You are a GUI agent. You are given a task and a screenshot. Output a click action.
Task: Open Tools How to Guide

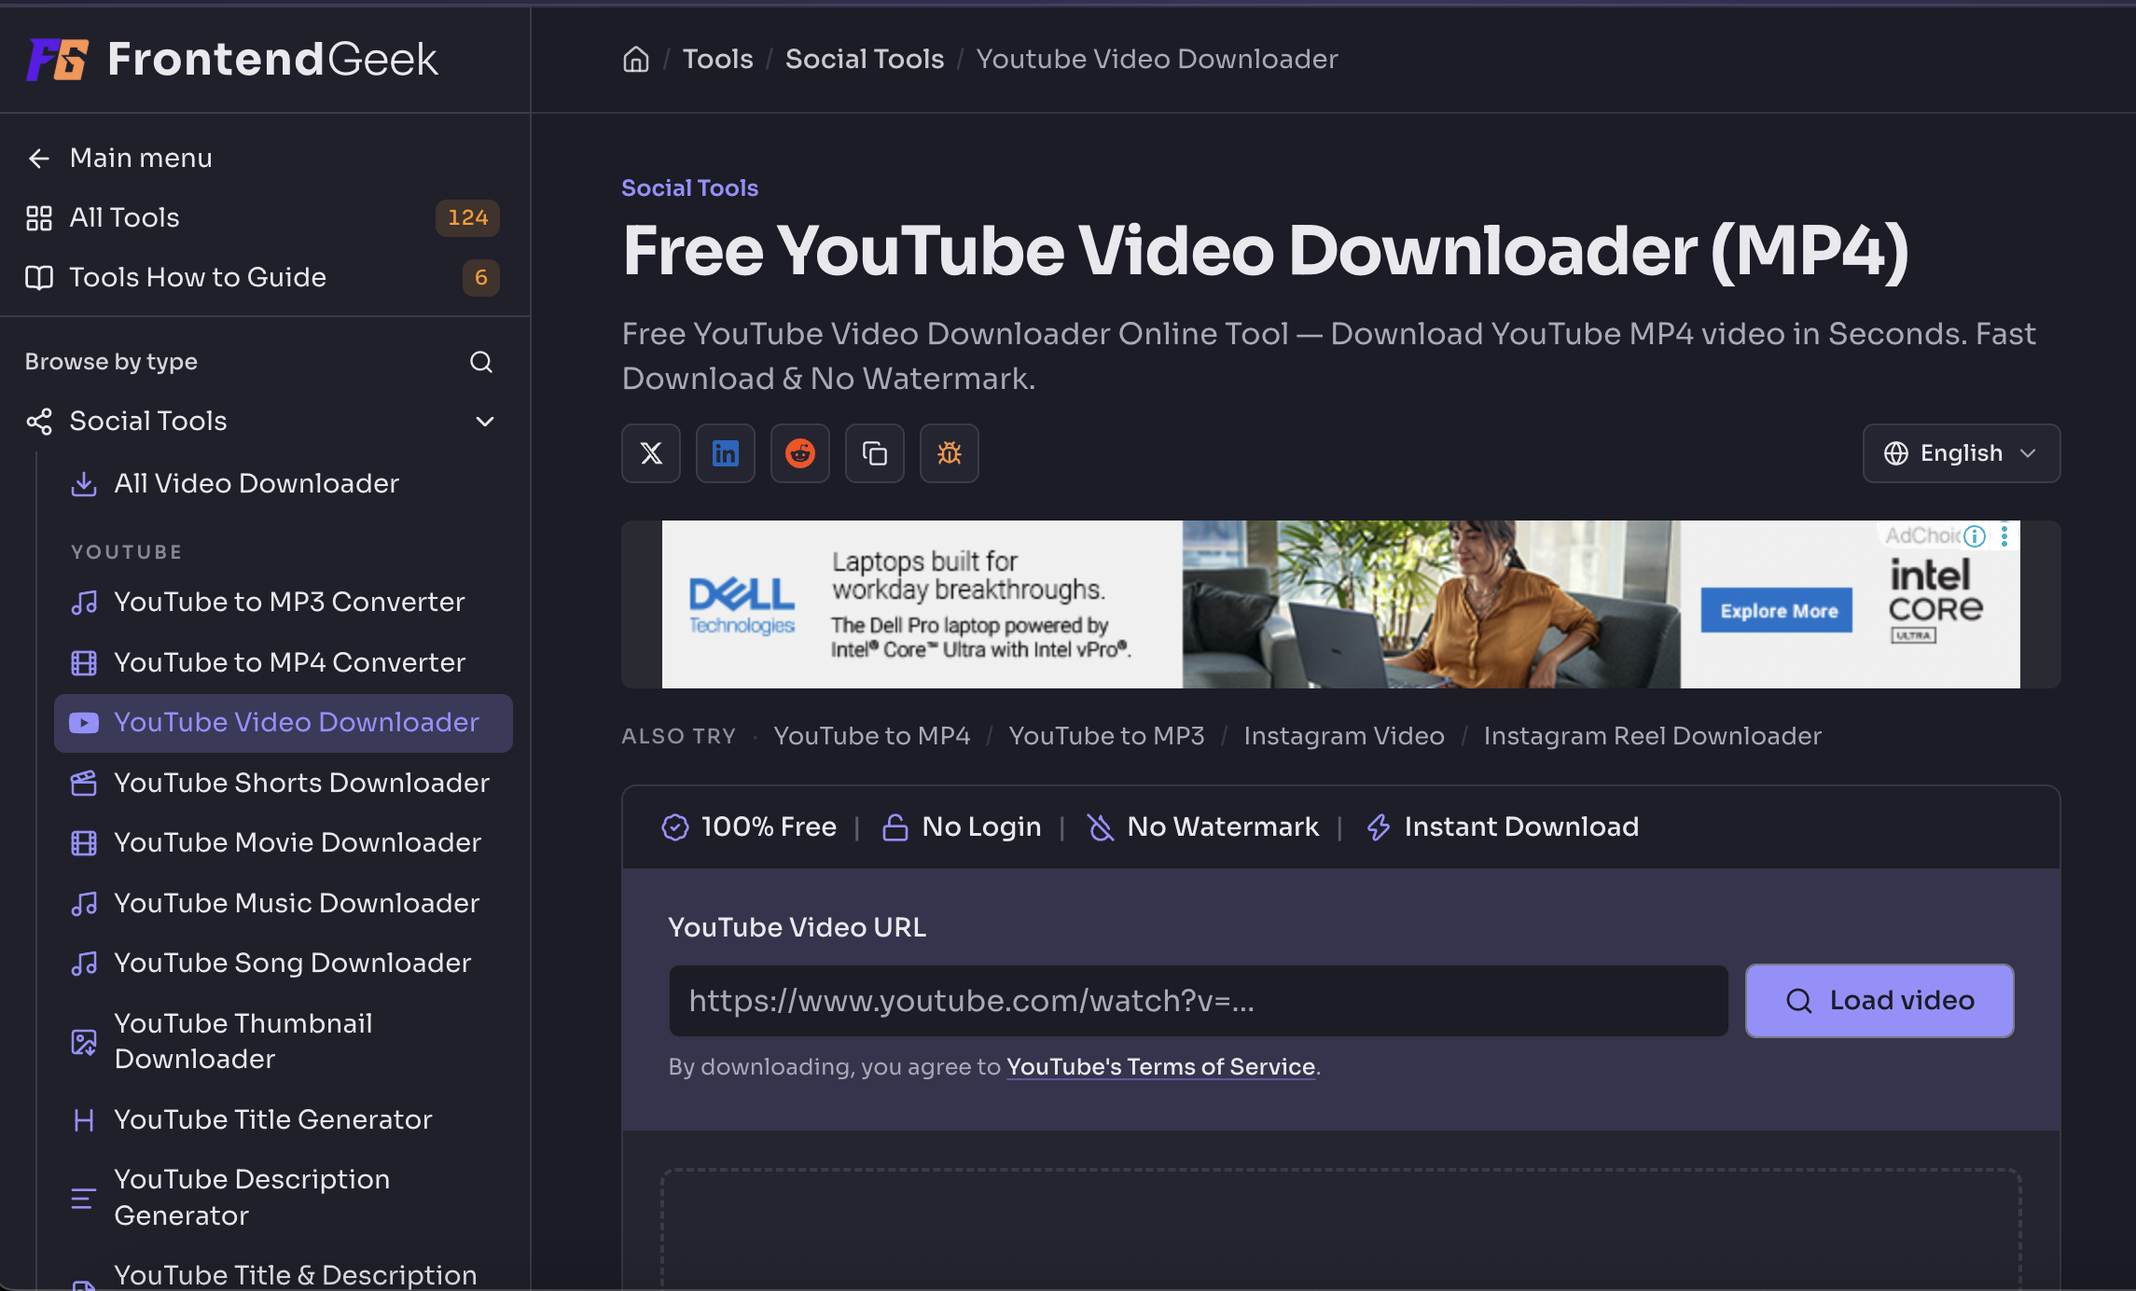[x=198, y=277]
